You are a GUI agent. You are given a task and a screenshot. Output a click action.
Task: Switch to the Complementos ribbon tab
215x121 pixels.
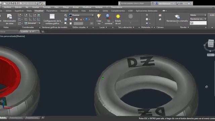[x=118, y=11]
